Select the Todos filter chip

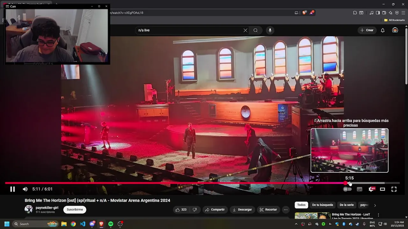pyautogui.click(x=301, y=205)
